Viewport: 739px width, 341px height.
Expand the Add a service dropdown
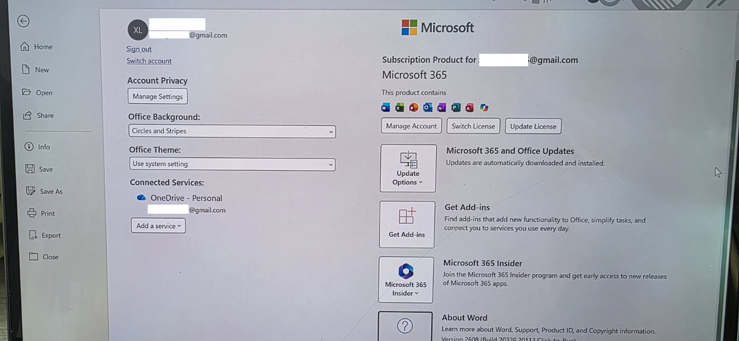point(158,226)
